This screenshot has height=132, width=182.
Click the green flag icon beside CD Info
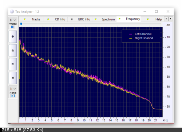(48, 19)
